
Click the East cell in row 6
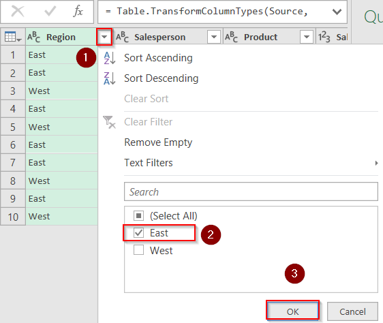(x=61, y=145)
